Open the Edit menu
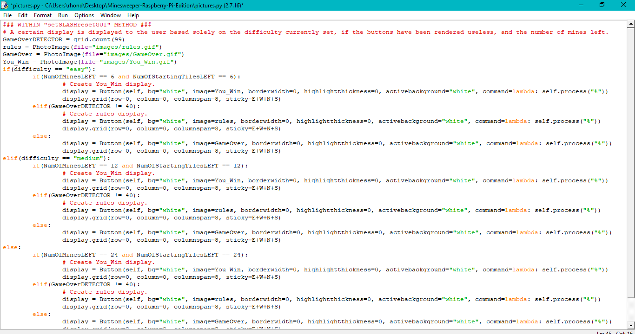 [x=23, y=15]
